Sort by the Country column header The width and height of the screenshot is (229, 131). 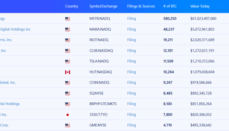tap(71, 6)
